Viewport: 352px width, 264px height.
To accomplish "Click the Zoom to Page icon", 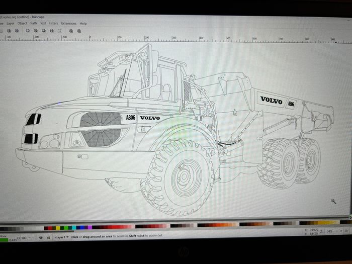I will point(44,31).
